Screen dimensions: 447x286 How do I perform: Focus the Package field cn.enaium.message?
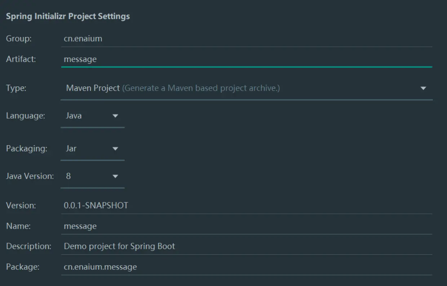tap(246, 267)
